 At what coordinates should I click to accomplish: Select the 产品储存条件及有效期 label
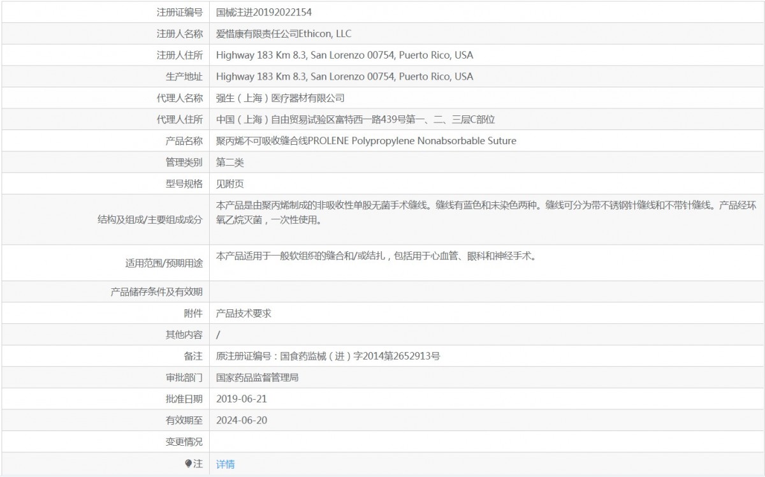click(157, 291)
